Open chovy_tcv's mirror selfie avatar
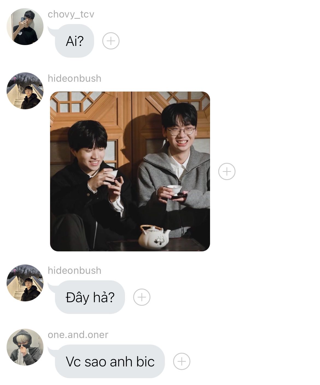Image resolution: width=320 pixels, height=385 pixels. [x=25, y=27]
